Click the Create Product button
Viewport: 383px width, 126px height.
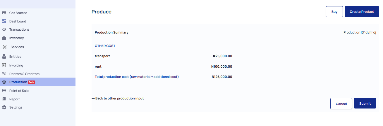pyautogui.click(x=362, y=12)
